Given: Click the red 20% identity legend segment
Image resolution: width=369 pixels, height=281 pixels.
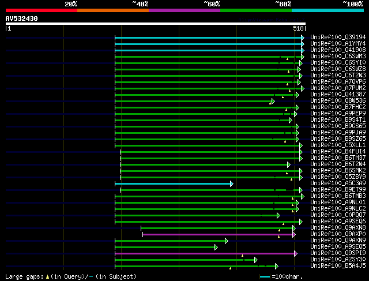Looking at the screenshot, I should [x=42, y=10].
